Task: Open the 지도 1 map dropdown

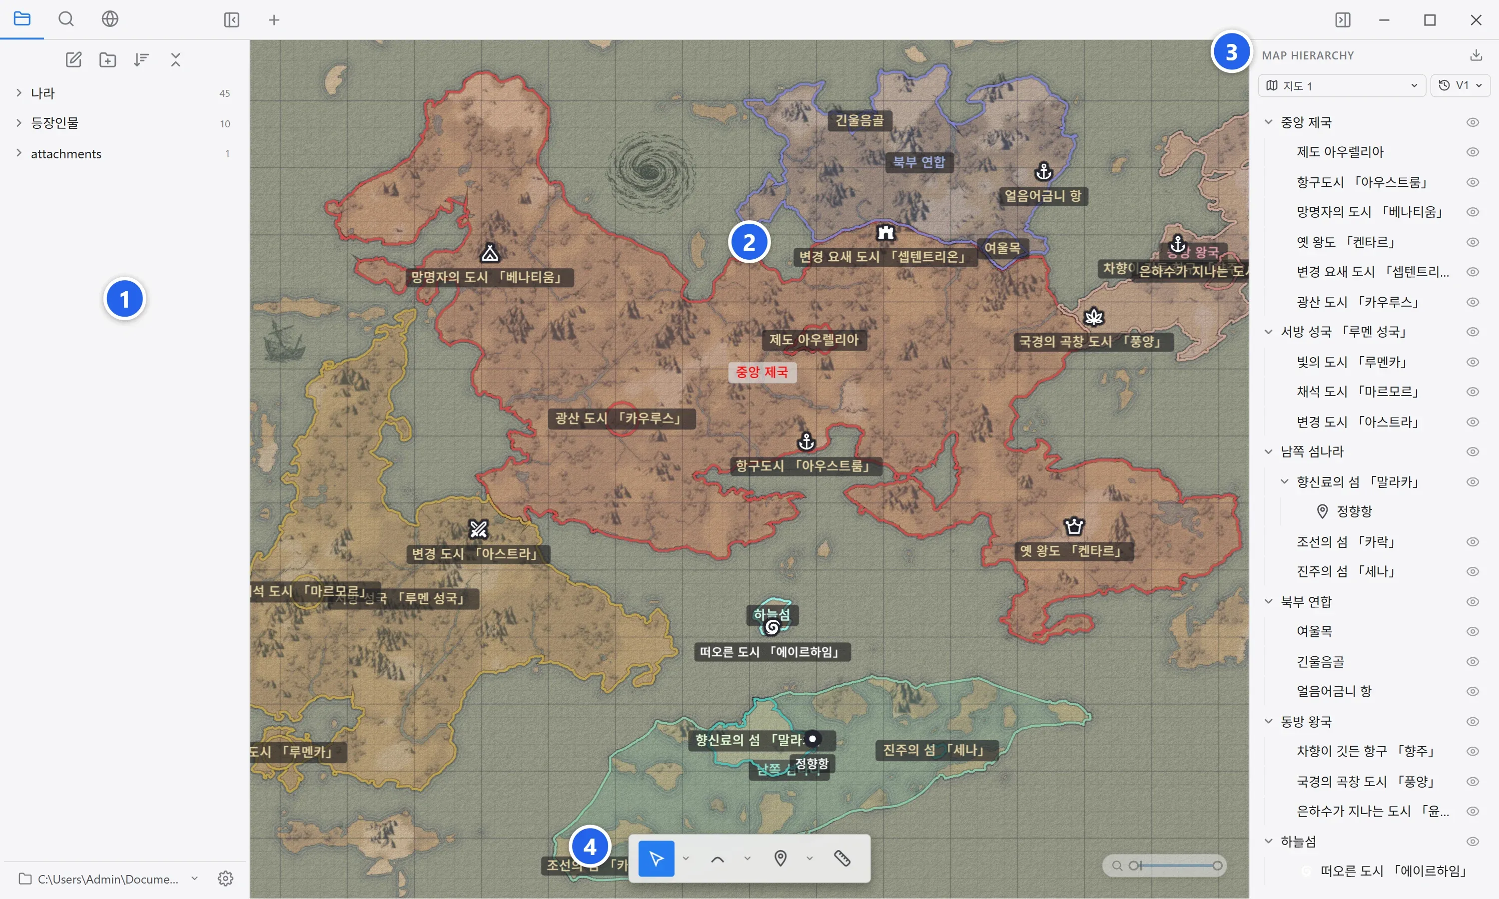Action: 1342,85
